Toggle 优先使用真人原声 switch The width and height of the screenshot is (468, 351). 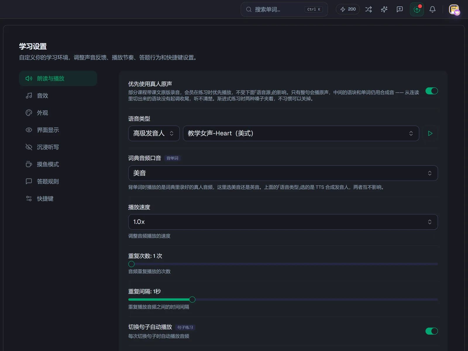pyautogui.click(x=431, y=91)
